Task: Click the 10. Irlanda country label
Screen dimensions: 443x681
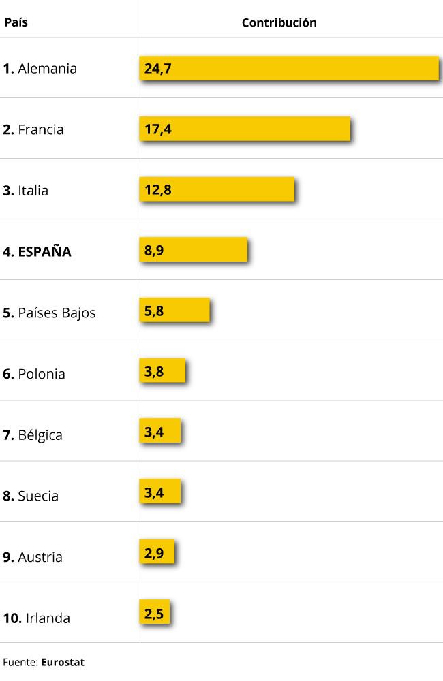Action: [37, 618]
